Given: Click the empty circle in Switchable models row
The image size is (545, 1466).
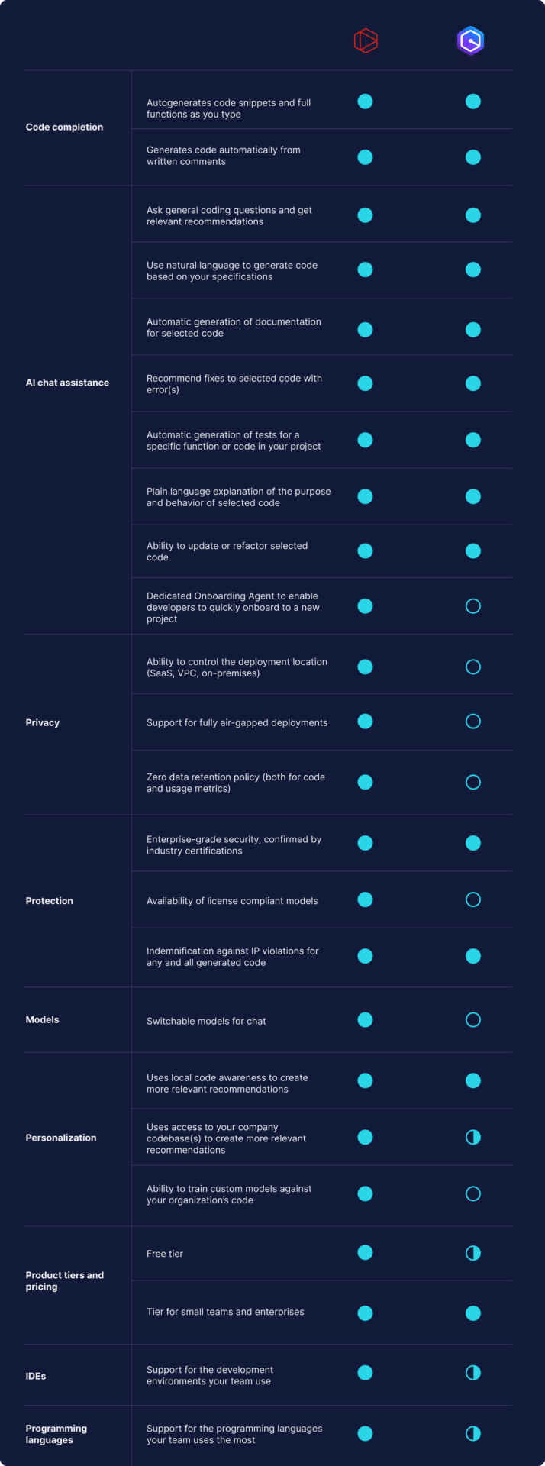Looking at the screenshot, I should 473,1020.
